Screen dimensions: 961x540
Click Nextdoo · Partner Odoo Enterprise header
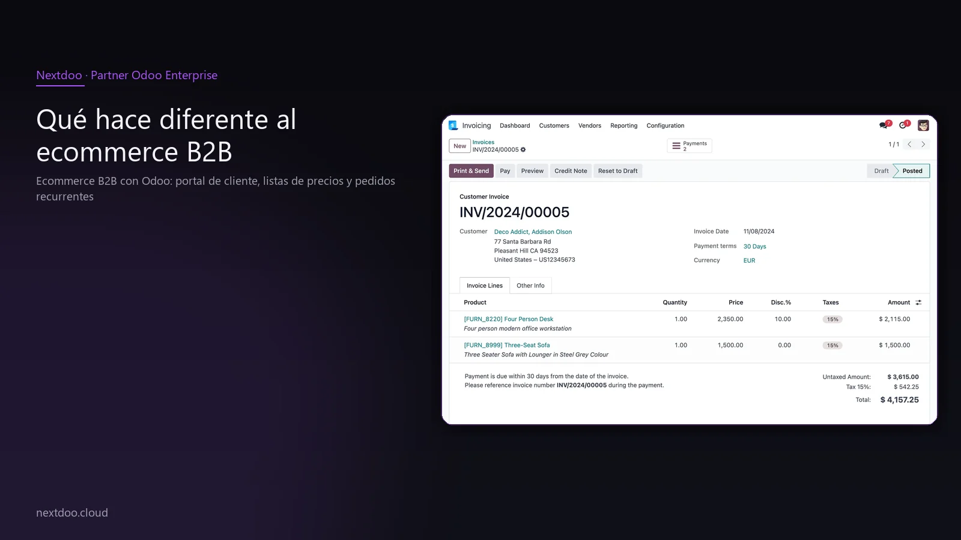[127, 76]
